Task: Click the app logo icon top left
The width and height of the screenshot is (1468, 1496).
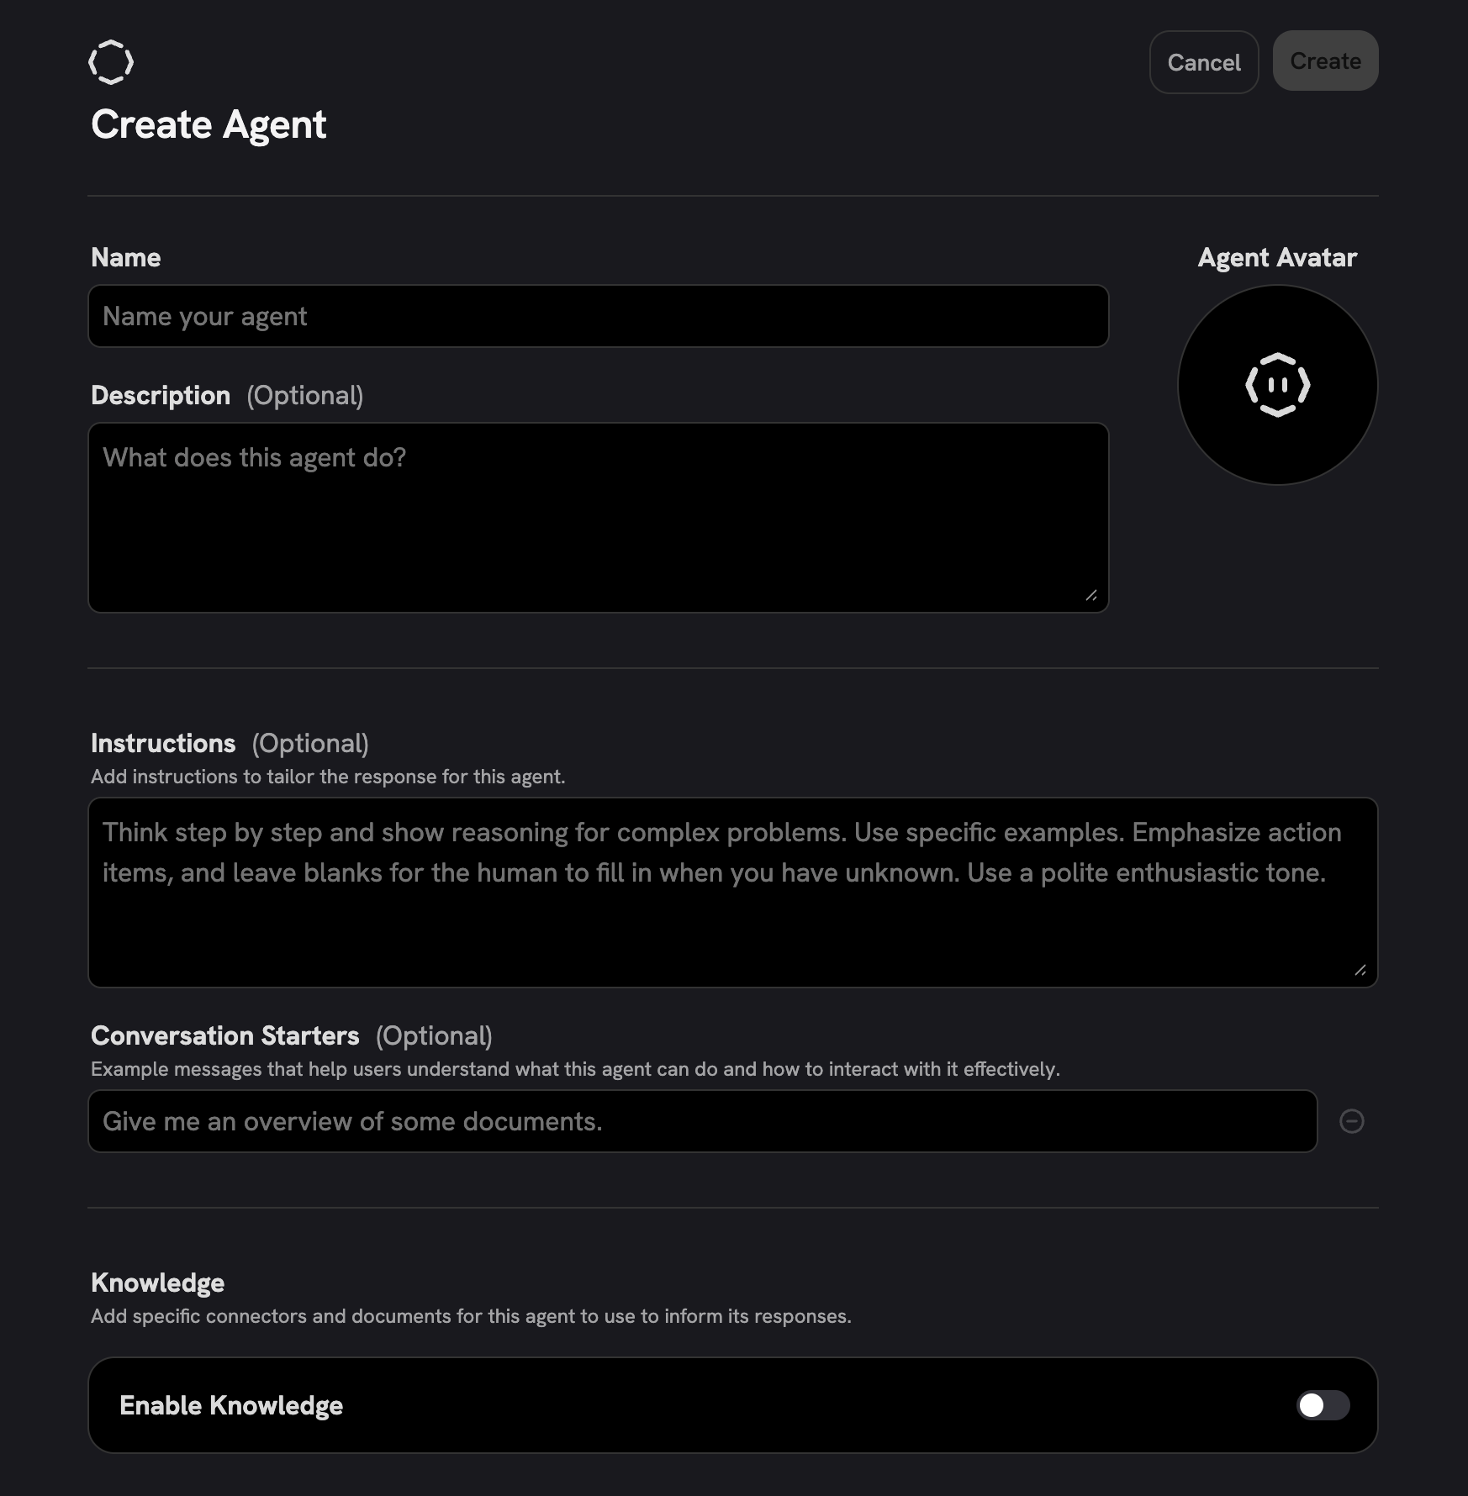Action: (x=110, y=61)
